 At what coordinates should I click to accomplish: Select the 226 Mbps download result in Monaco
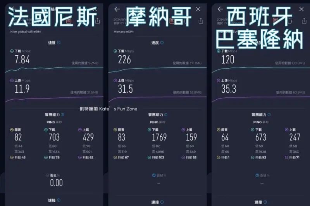125,60
